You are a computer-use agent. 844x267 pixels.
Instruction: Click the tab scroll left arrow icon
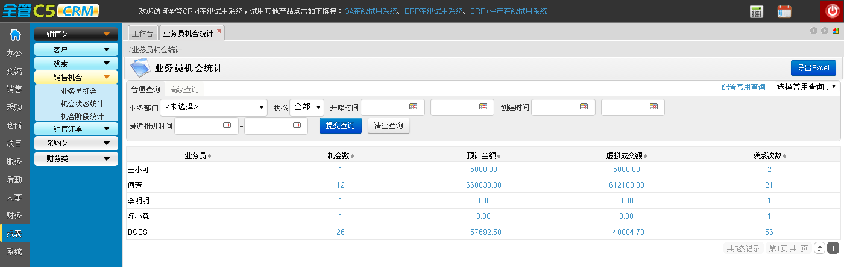(x=813, y=31)
